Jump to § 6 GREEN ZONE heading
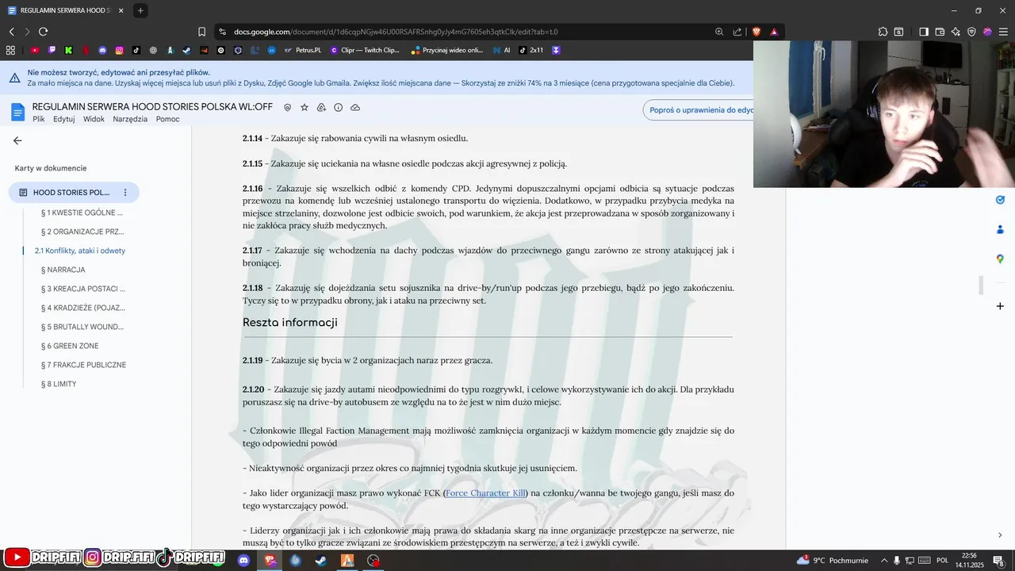Image resolution: width=1015 pixels, height=571 pixels. (70, 346)
